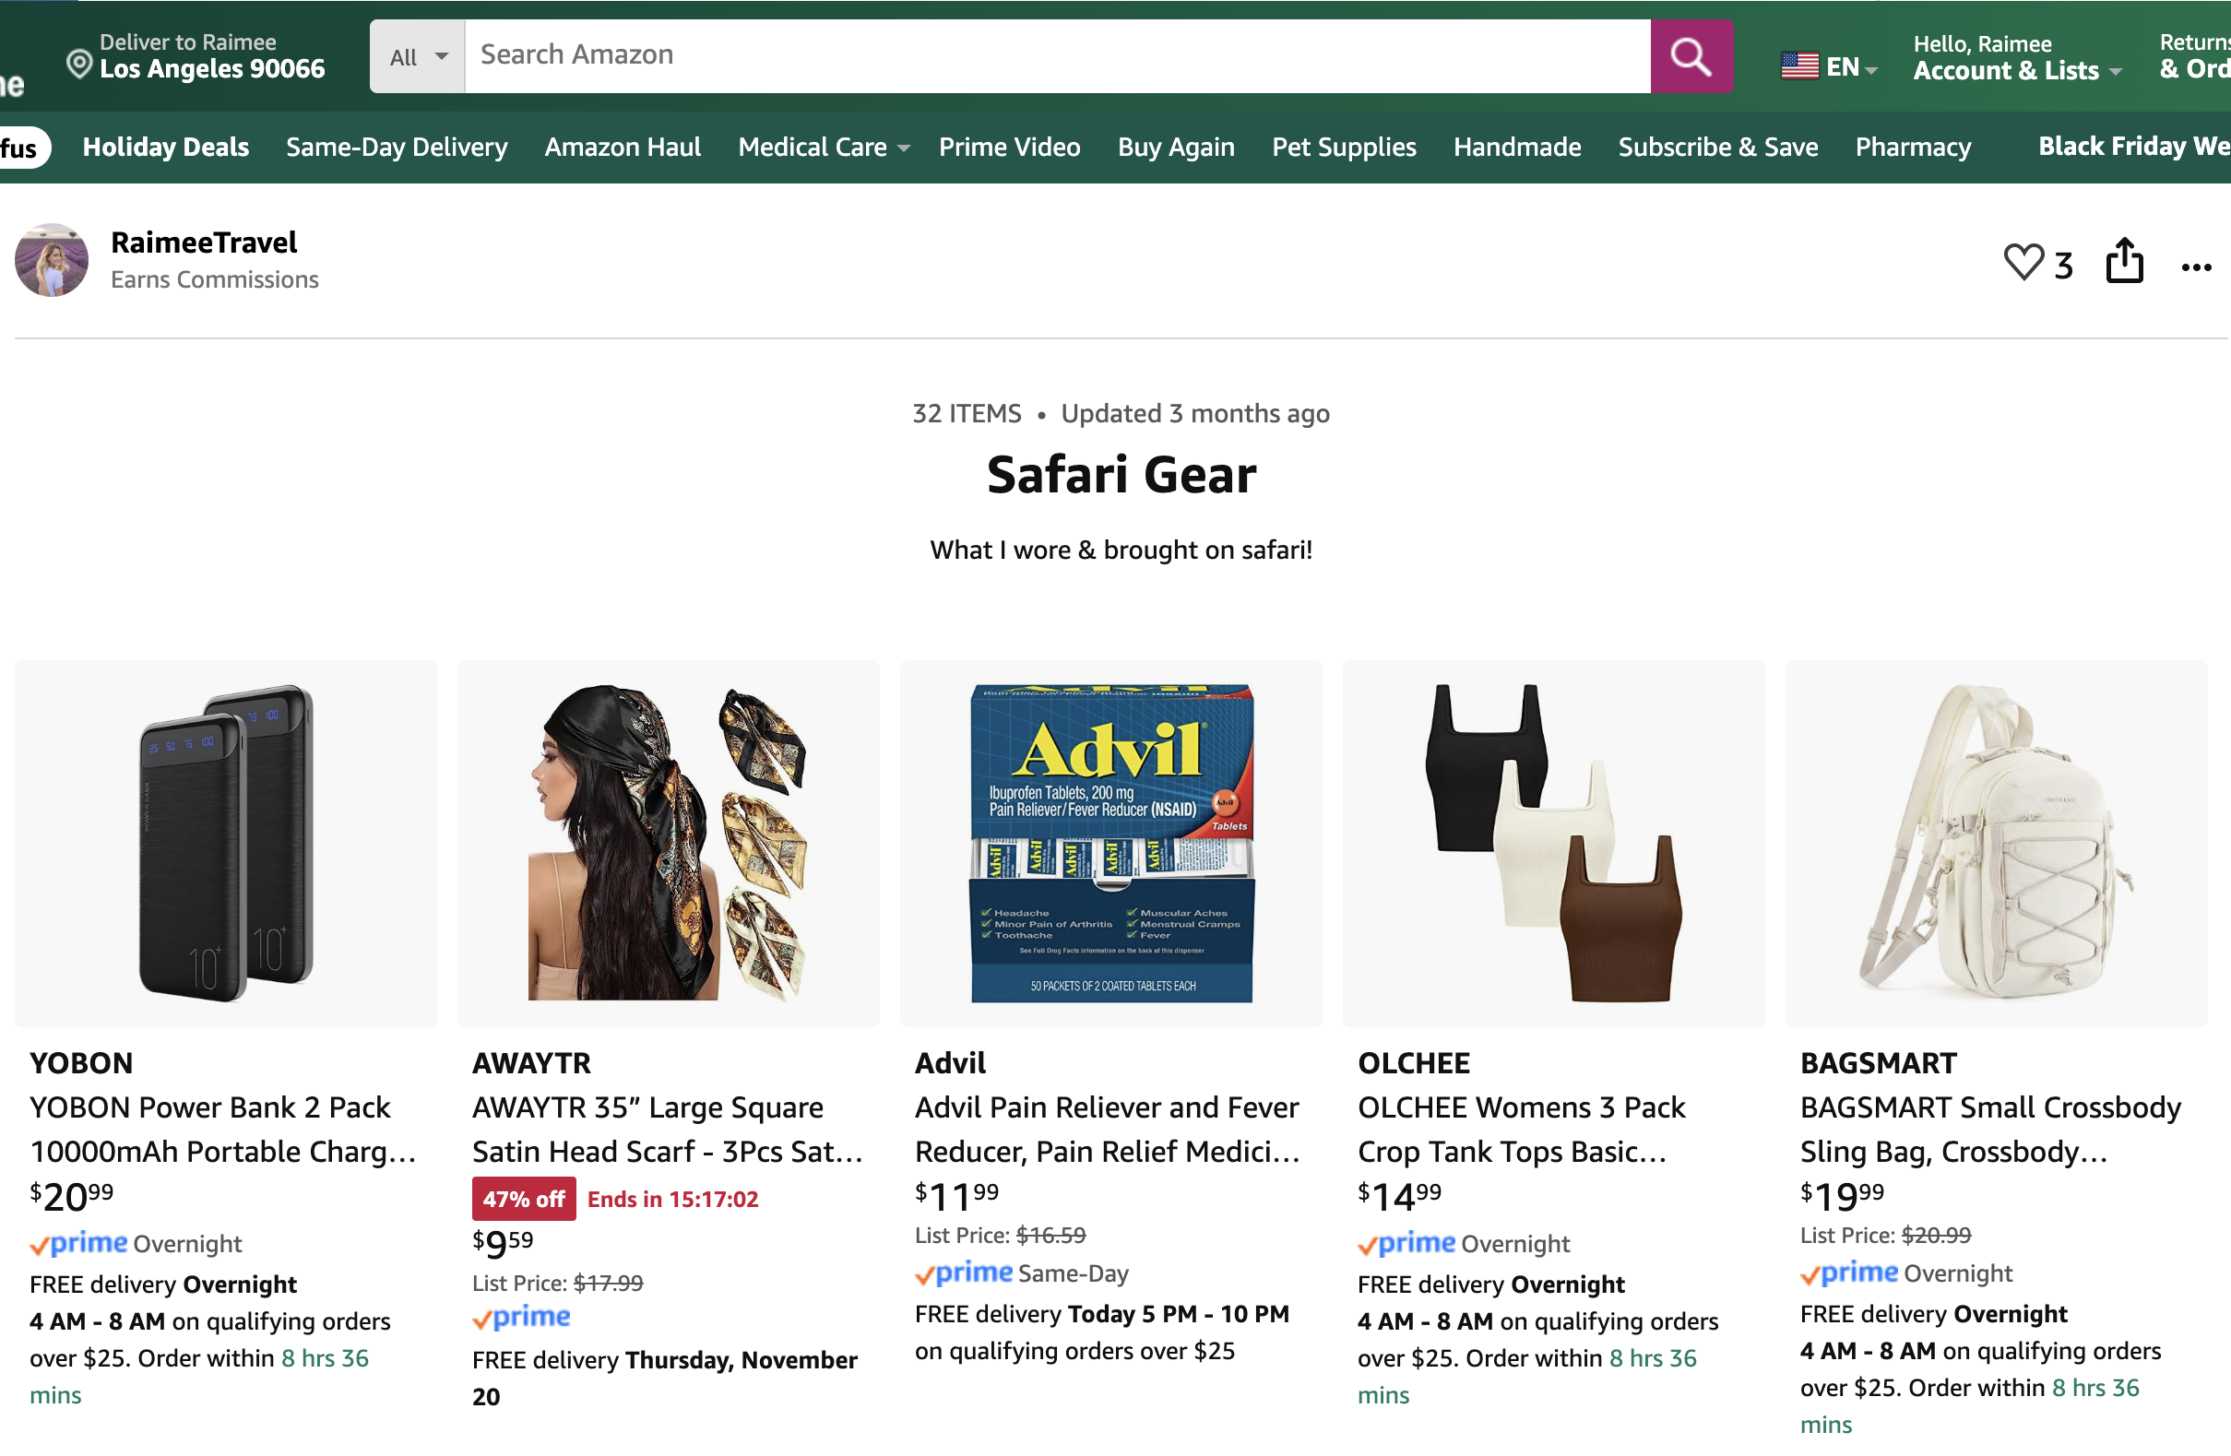Image resolution: width=2231 pixels, height=1456 pixels.
Task: Like the list with heart icon
Action: coord(2023,263)
